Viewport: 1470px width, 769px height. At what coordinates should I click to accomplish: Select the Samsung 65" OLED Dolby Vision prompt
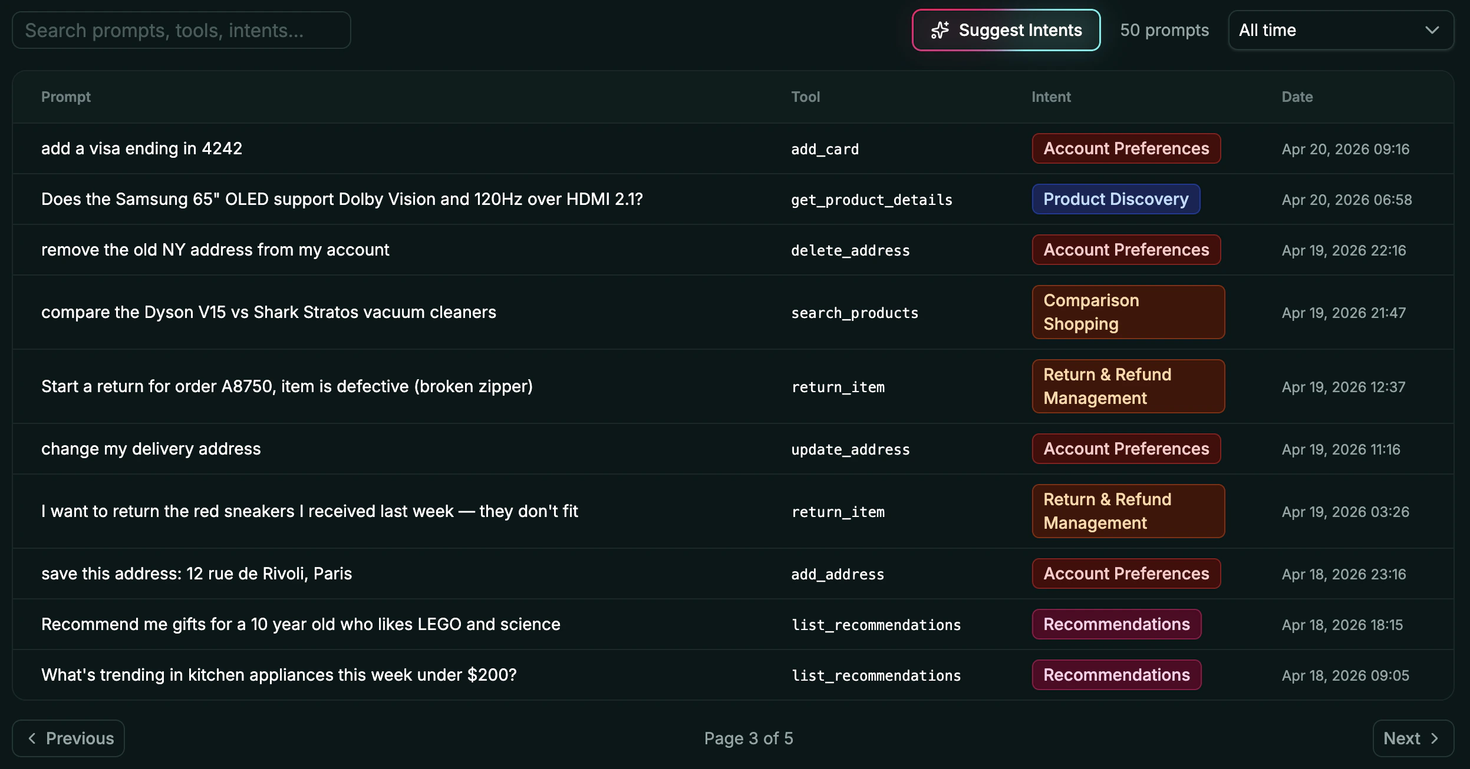point(342,199)
